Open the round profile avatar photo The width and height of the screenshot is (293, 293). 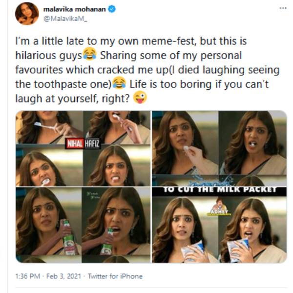27,13
